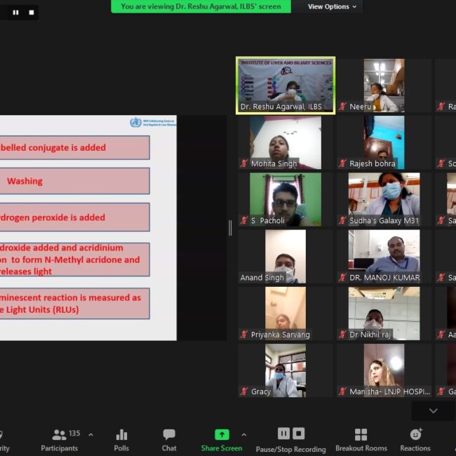Click pause recording indicator at top-left
Viewport: 456px width, 456px height.
coord(15,13)
